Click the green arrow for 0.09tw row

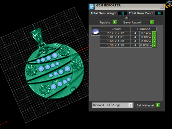click(x=154, y=37)
